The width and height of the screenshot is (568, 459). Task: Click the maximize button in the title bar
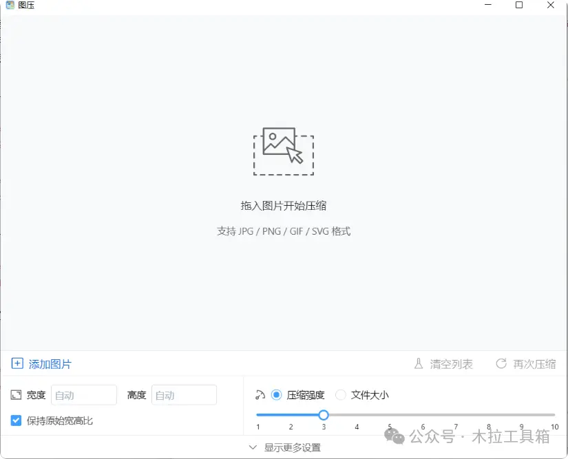[x=519, y=6]
